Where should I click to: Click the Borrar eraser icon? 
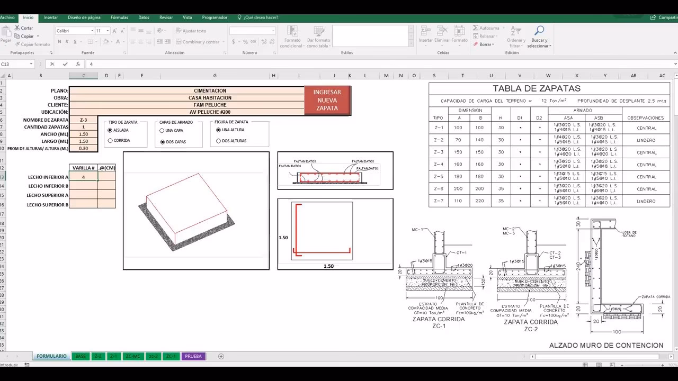(x=475, y=44)
